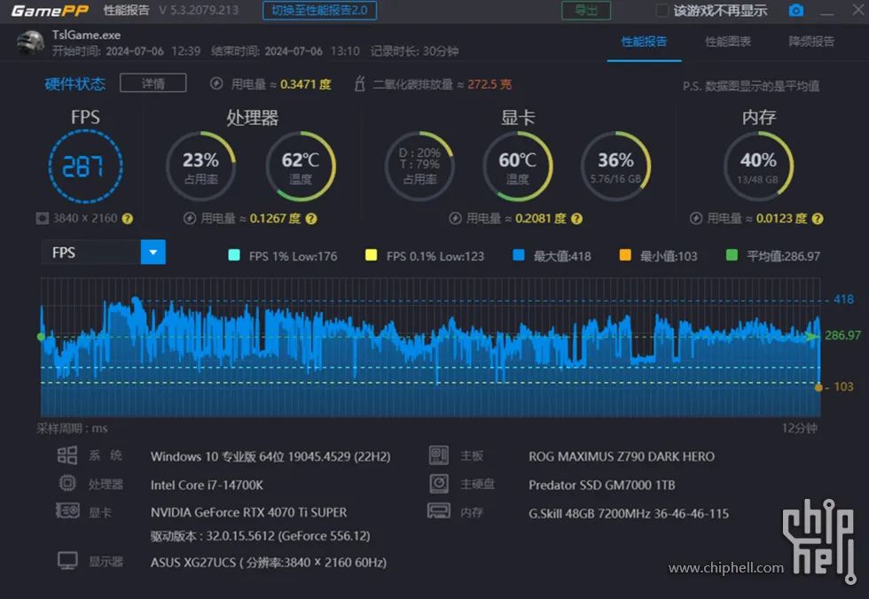Click the 418 maximum value label on chart
Image resolution: width=869 pixels, height=599 pixels.
(843, 299)
